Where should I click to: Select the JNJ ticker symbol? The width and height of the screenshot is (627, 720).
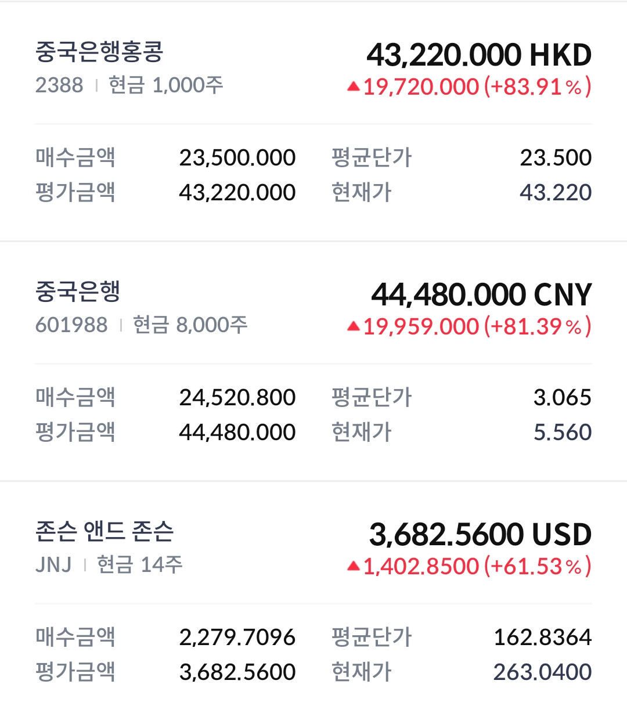[x=53, y=565]
